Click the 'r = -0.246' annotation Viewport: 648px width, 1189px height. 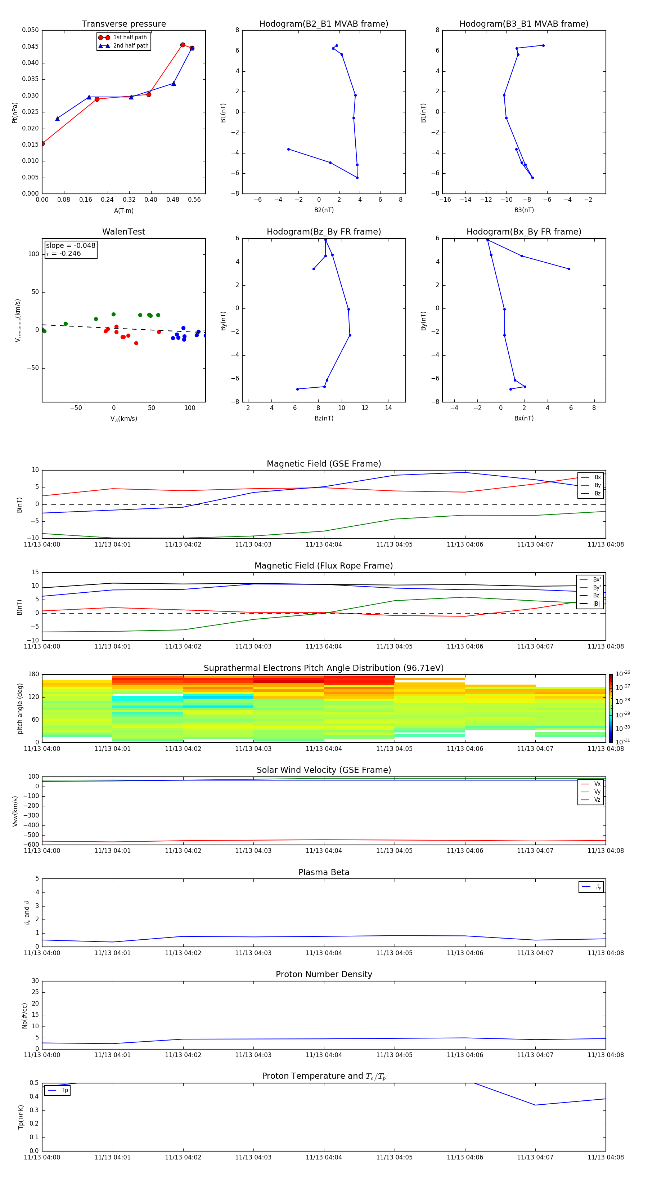click(64, 253)
